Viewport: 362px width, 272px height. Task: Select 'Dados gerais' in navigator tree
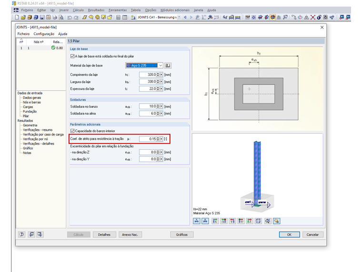32,98
